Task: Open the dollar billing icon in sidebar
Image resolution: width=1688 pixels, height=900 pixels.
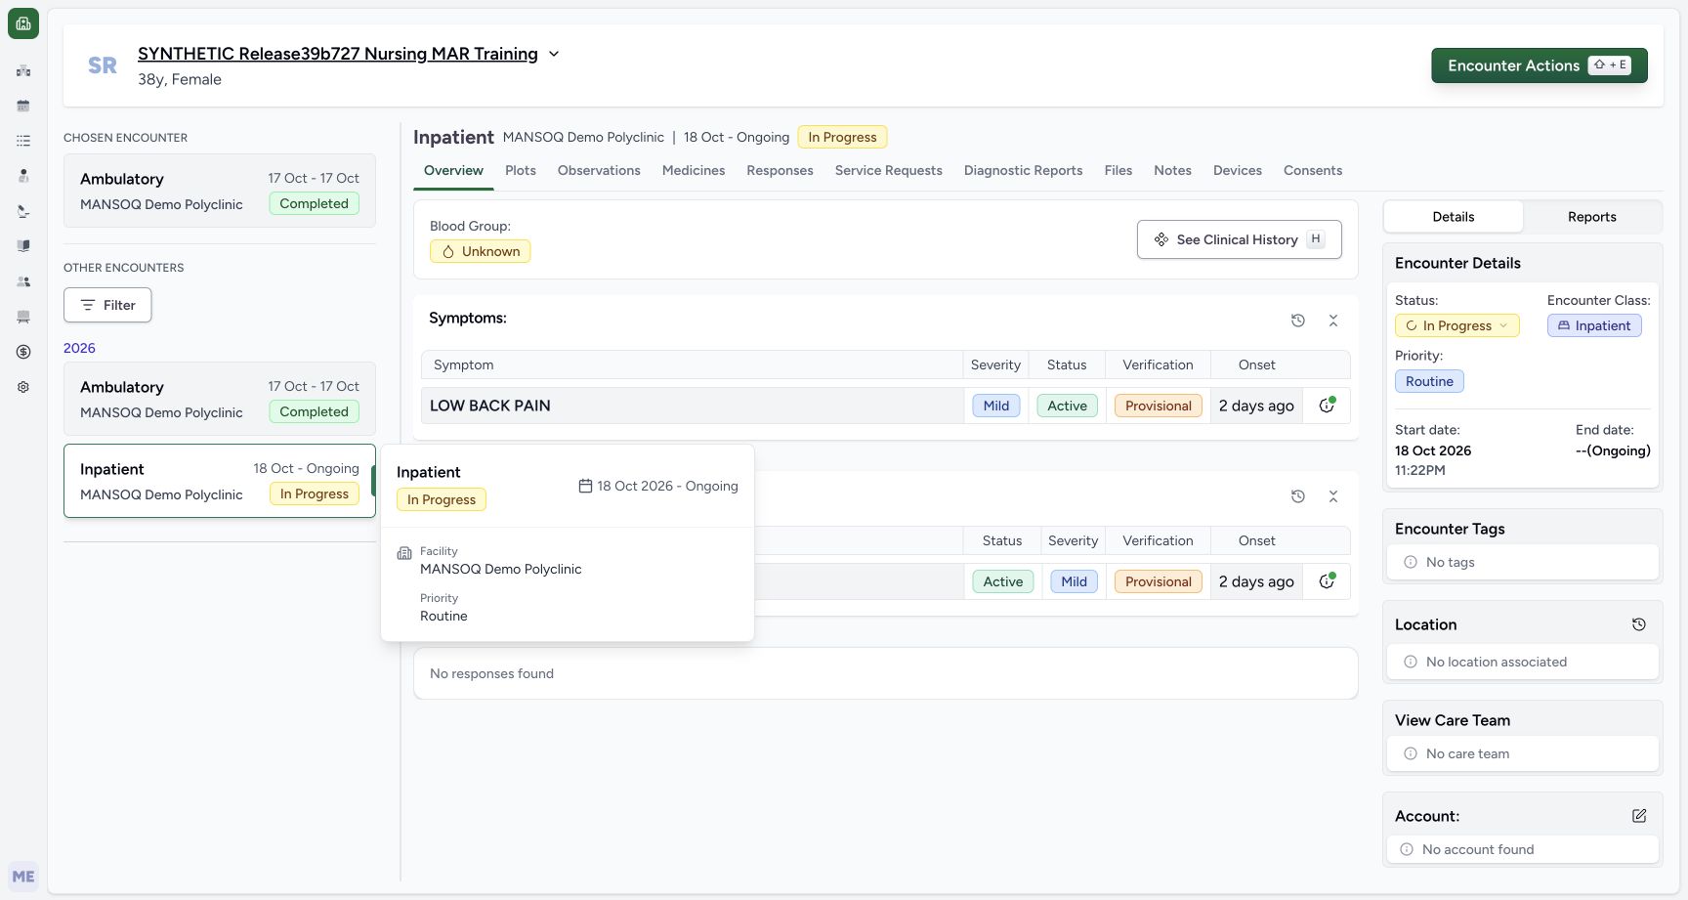Action: coord(23,352)
